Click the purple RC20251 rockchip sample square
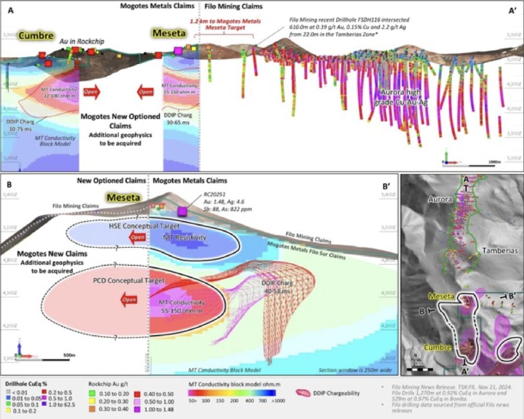Screen dimensions: 524x419 point(182,211)
